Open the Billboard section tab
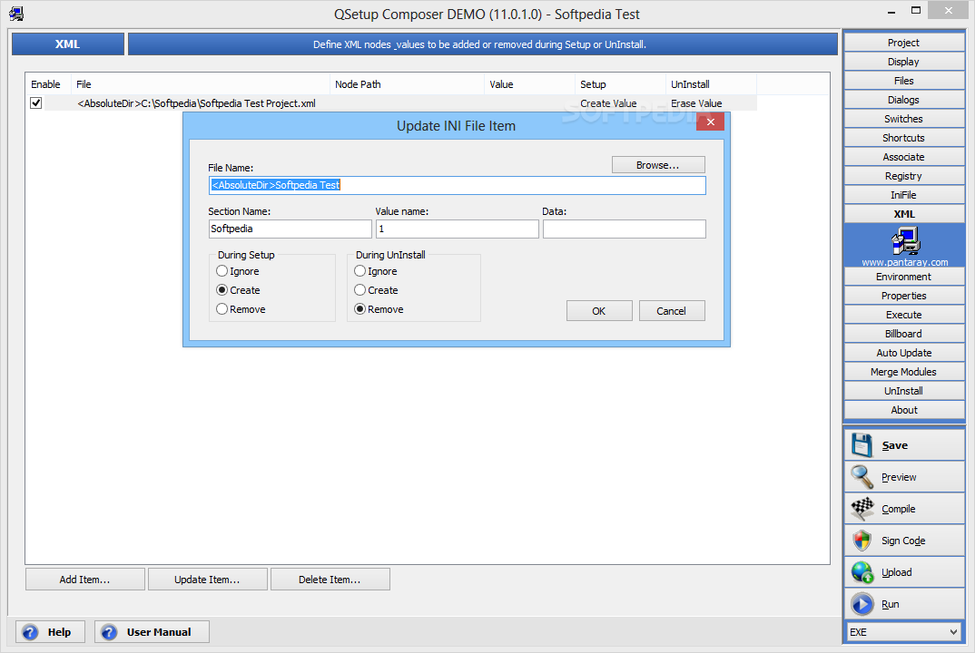Viewport: 975px width, 653px height. (x=904, y=334)
